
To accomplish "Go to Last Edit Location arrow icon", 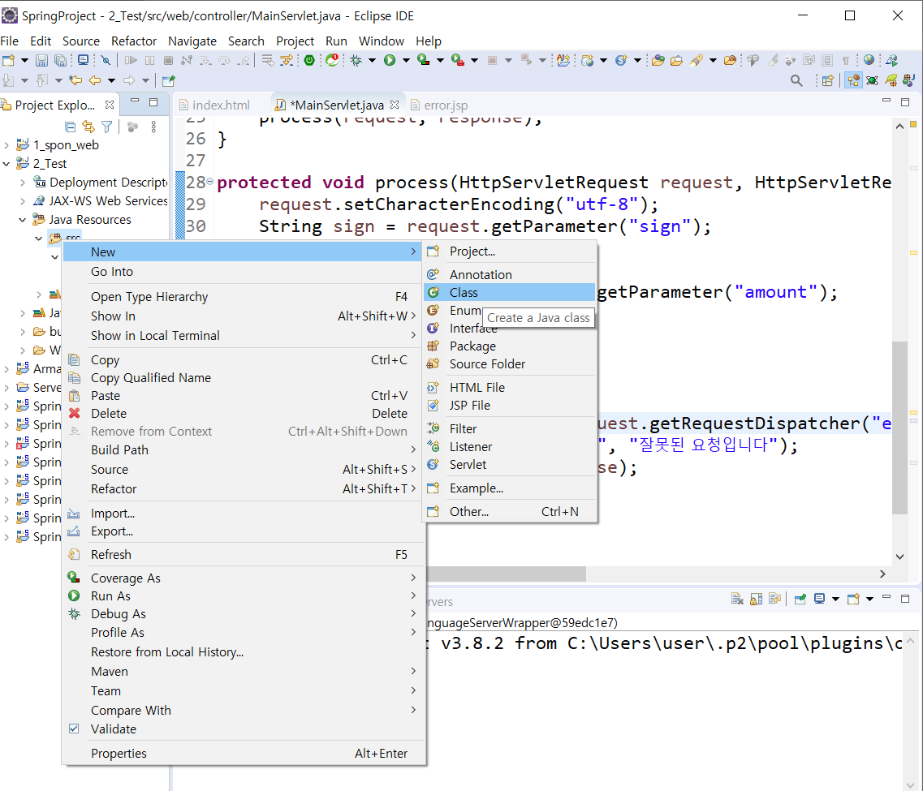I will 75,80.
